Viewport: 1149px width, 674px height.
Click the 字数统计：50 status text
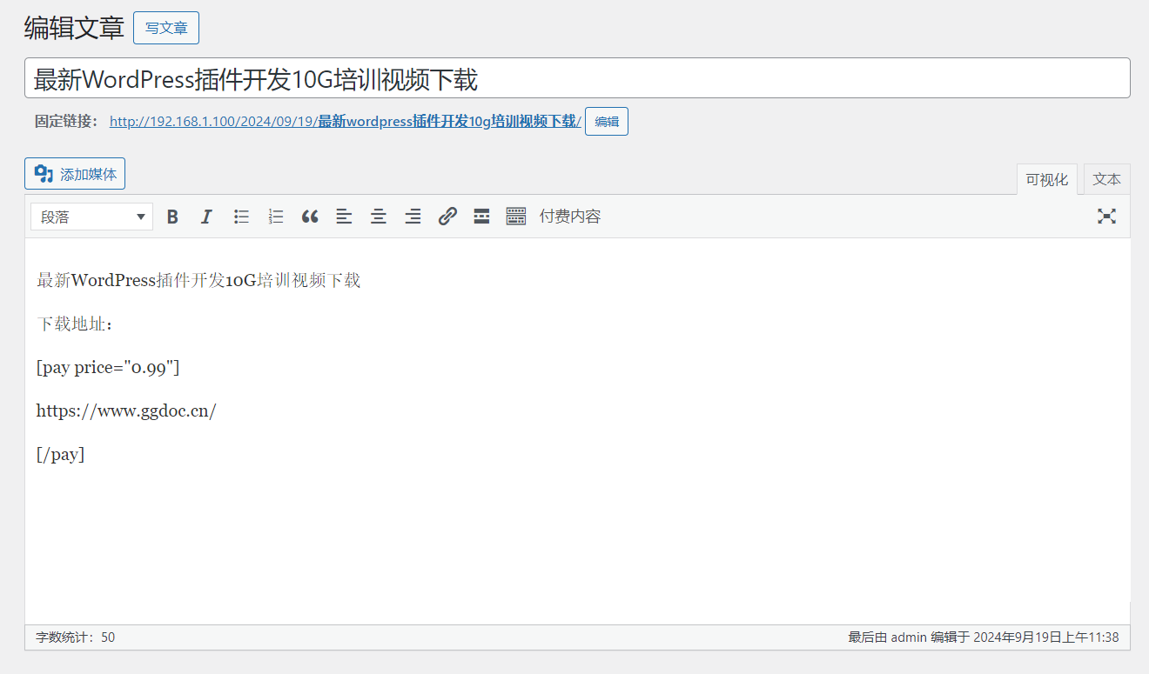coord(75,637)
